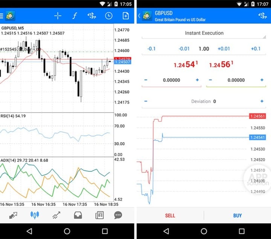Decrease take profit with minus

pos(210,80)
